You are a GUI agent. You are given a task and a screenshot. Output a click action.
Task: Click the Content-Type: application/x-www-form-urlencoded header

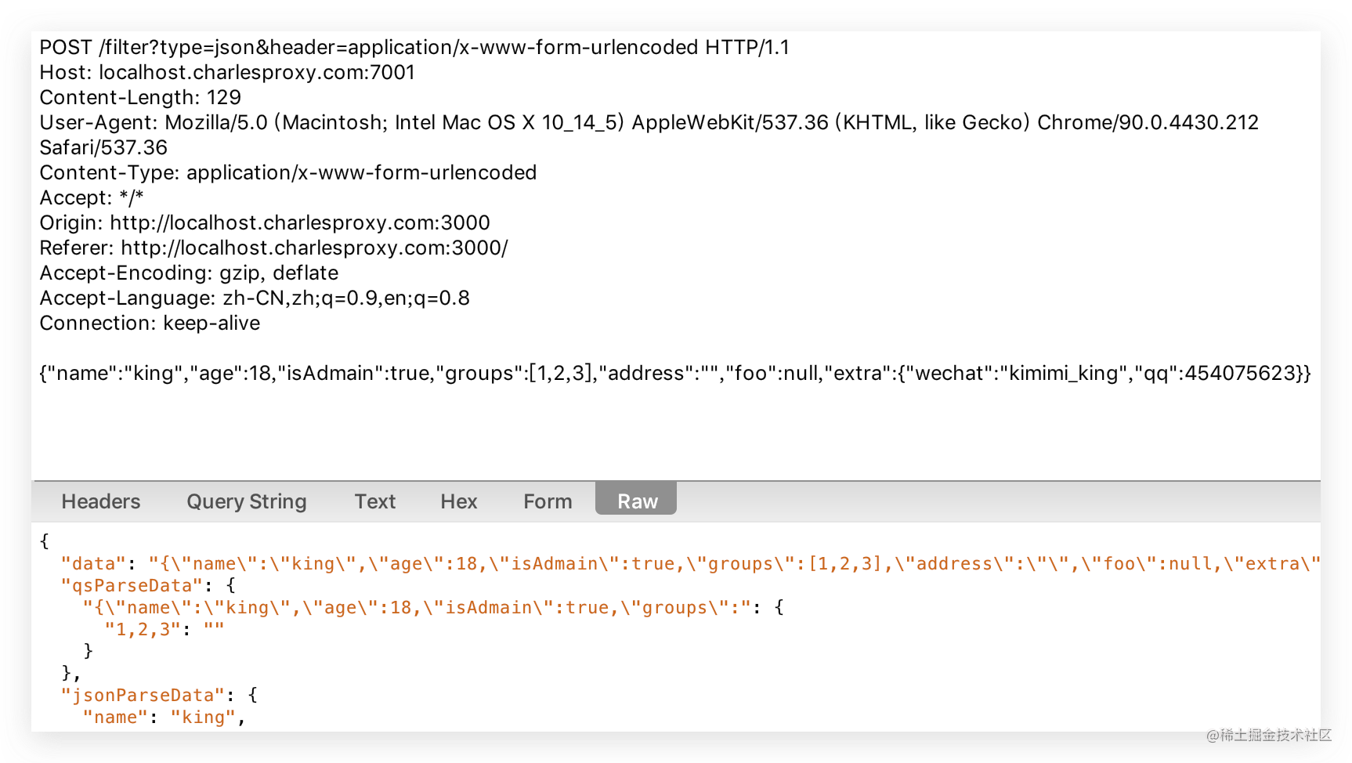(x=288, y=173)
